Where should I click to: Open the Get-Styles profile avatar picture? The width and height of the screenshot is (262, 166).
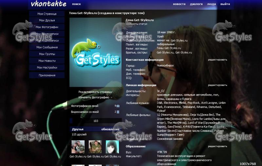95,52
